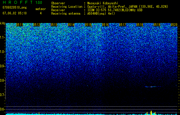Click time marker 0519
The image size is (180, 115).
click(x=157, y=25)
